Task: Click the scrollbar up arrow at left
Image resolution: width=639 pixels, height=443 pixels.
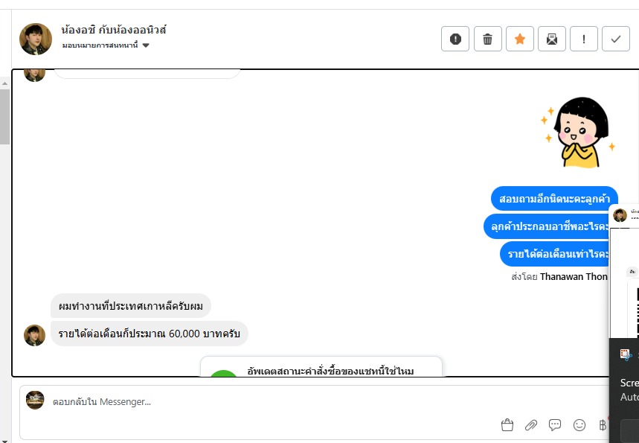Action: [x=4, y=83]
